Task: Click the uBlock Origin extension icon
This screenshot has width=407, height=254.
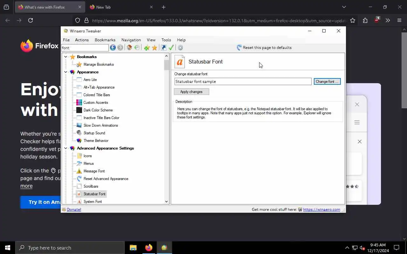Action: (x=376, y=20)
